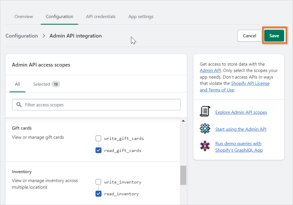Click the Admin API access scopes heading
This screenshot has height=205, width=293.
click(x=41, y=65)
